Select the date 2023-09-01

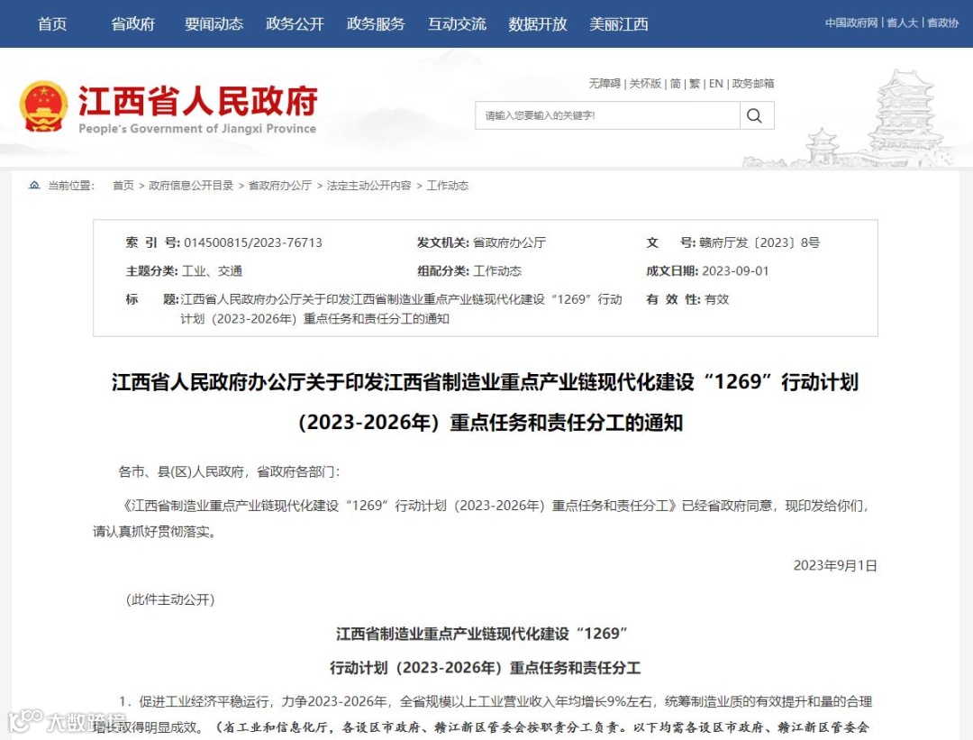click(x=735, y=271)
